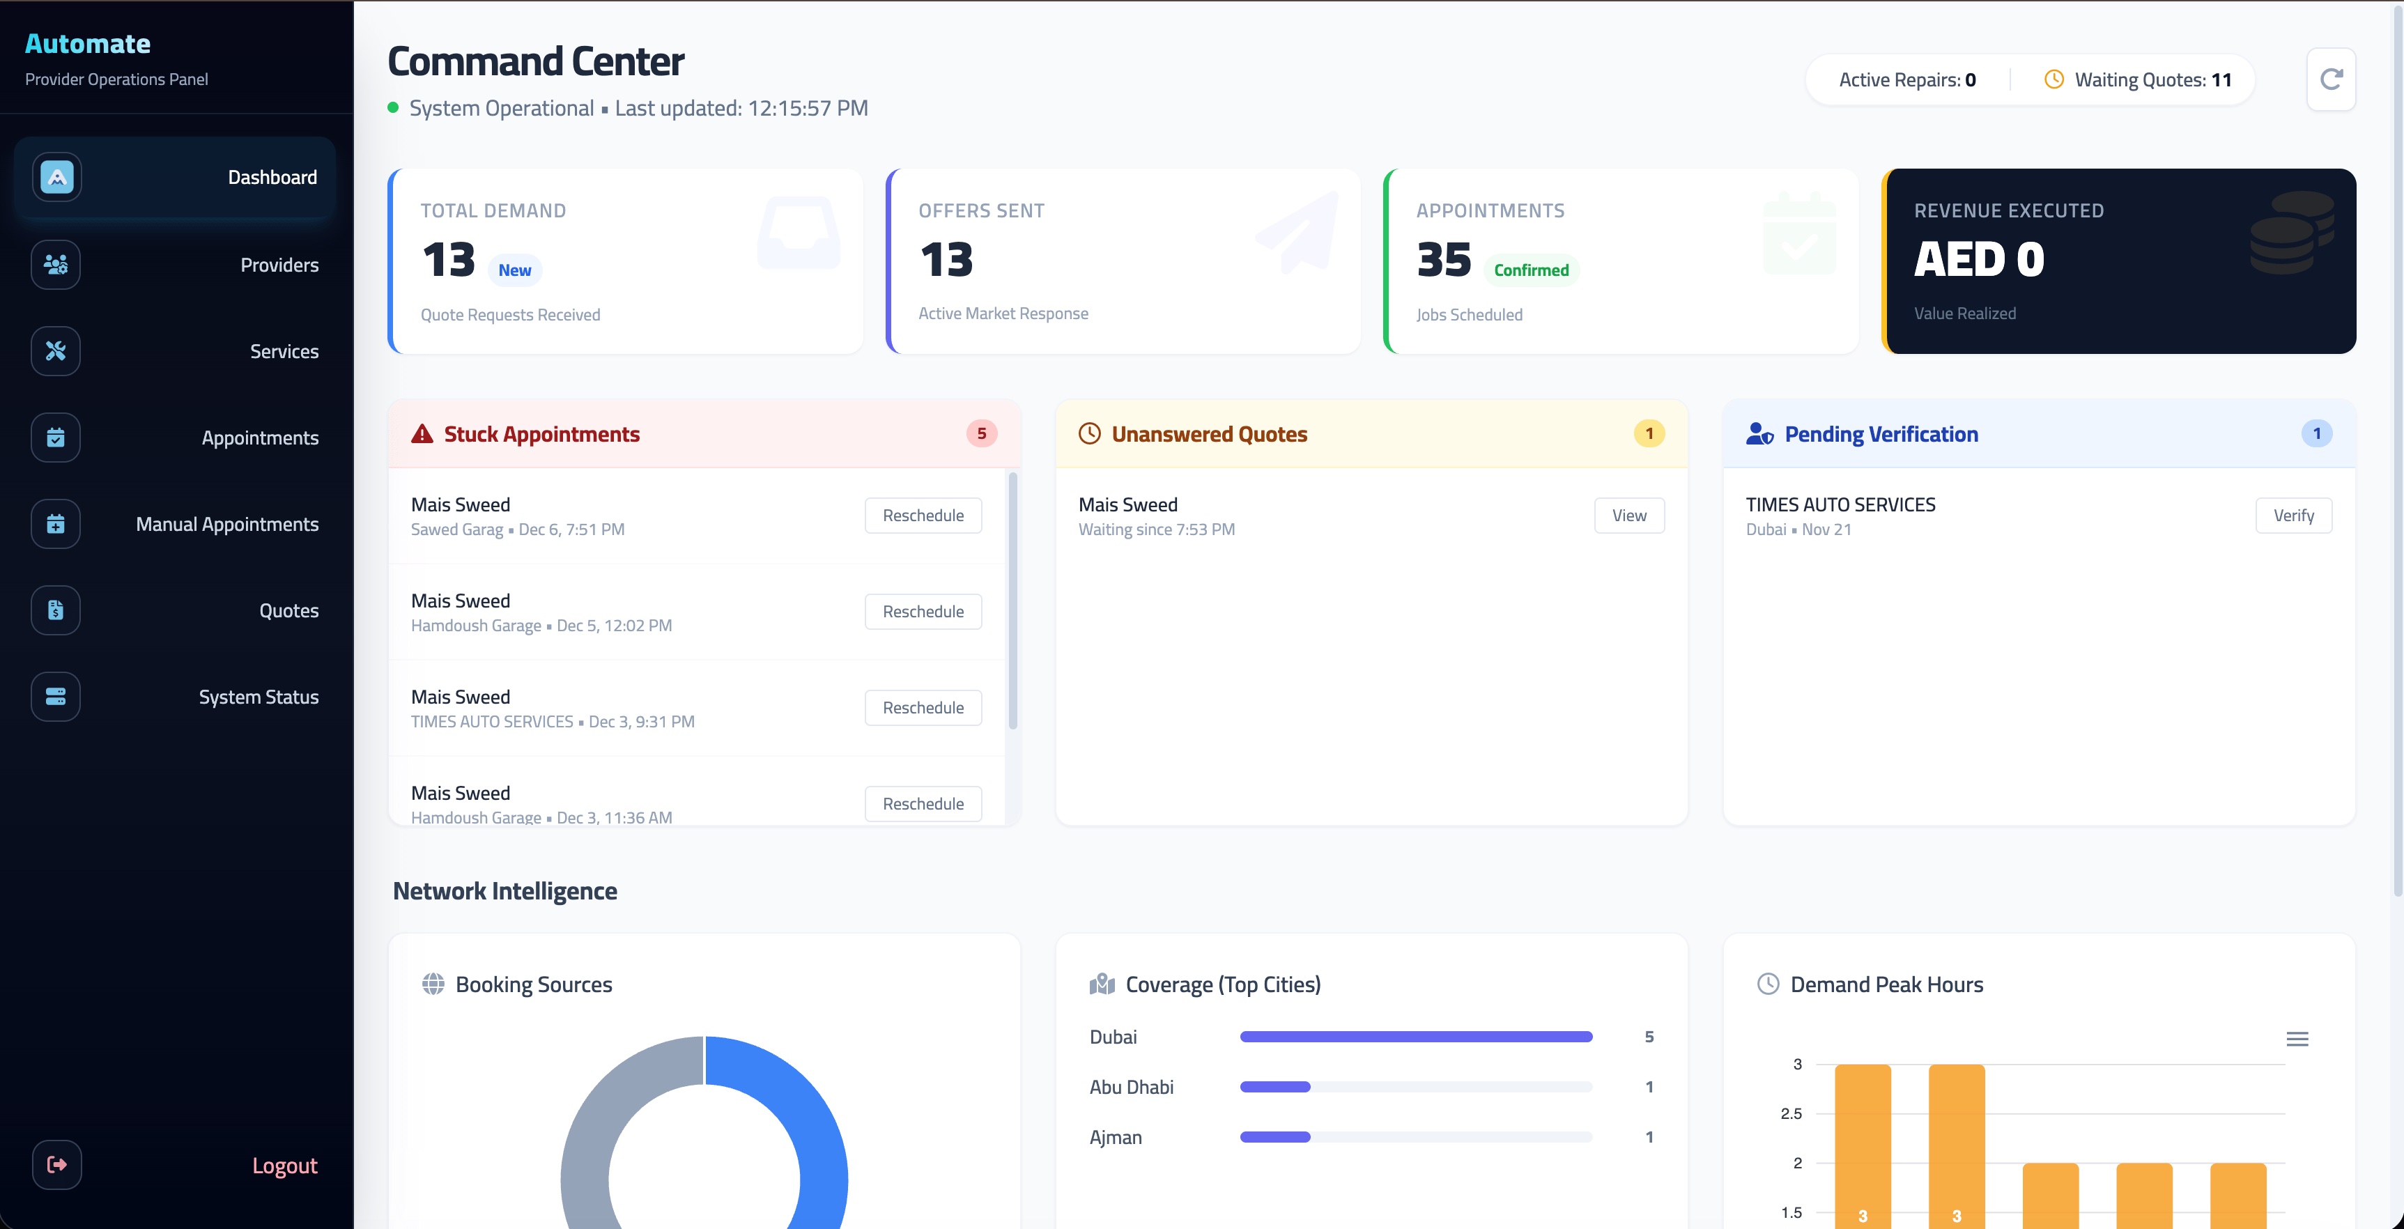This screenshot has width=2404, height=1229.
Task: Open System Status page
Action: pos(259,697)
